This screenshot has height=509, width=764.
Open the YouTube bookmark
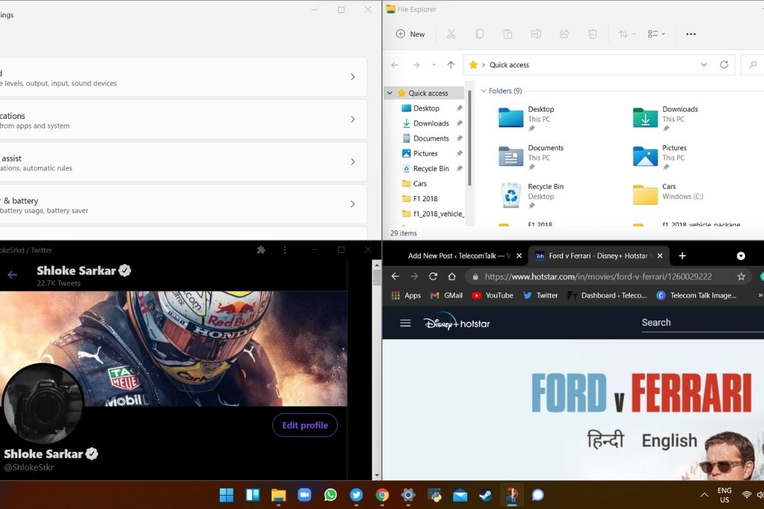click(x=492, y=295)
